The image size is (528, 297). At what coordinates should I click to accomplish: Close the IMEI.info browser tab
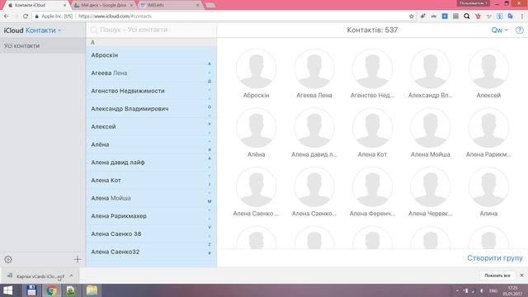[198, 6]
